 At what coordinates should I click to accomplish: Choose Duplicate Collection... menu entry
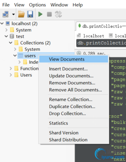(x=74, y=107)
